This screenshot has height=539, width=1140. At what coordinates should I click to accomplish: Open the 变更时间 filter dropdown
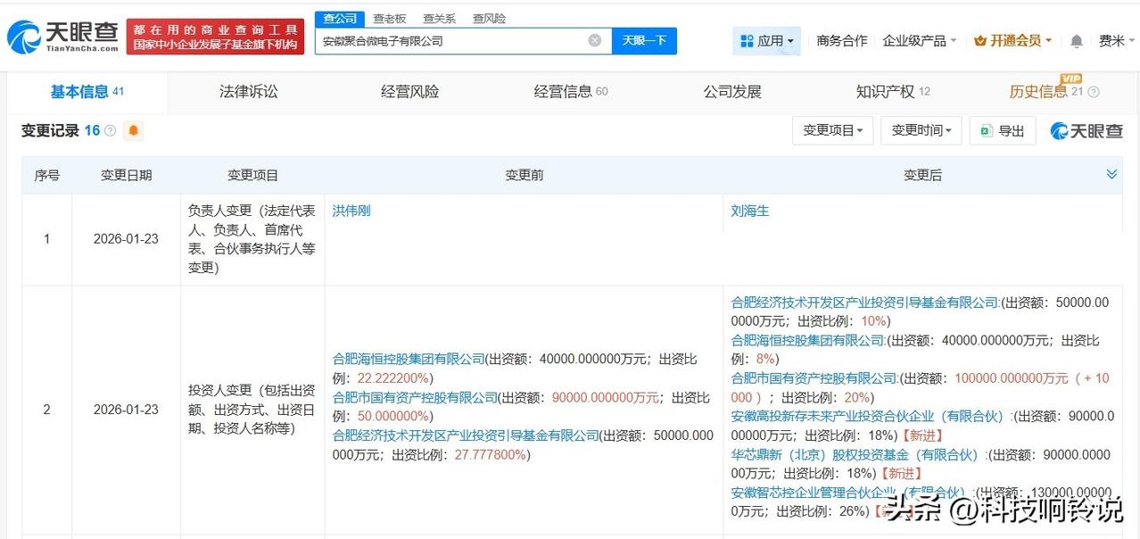pos(921,130)
